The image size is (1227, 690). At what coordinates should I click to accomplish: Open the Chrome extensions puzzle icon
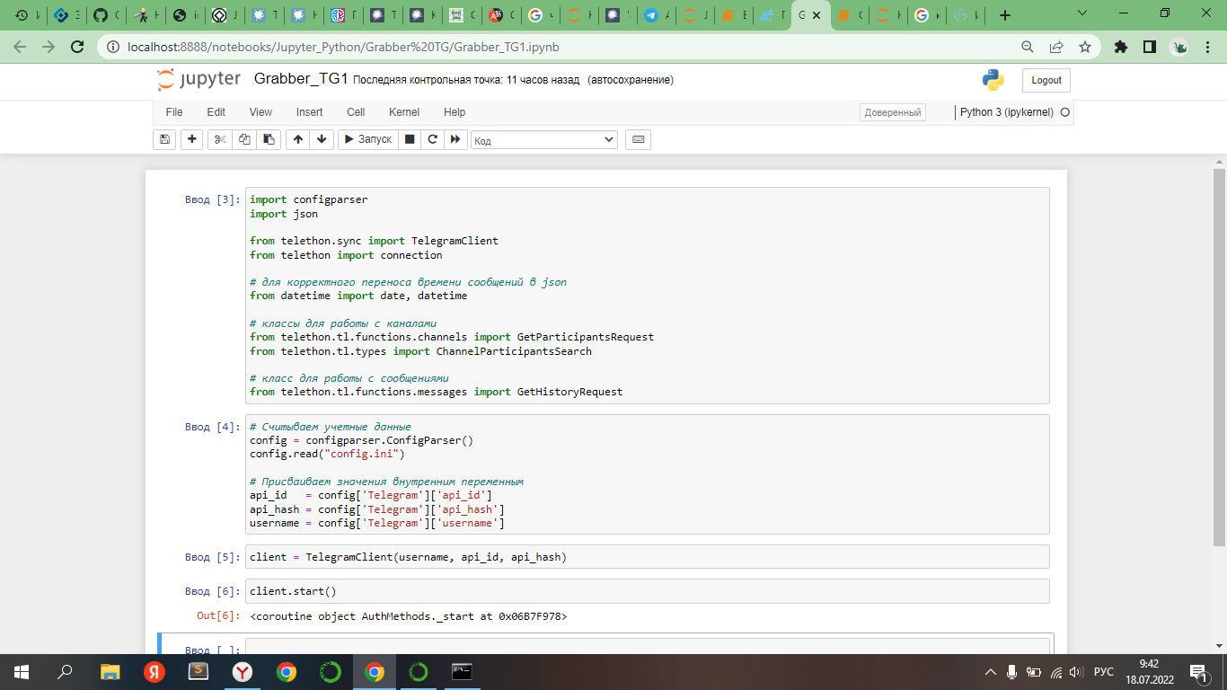(1120, 47)
